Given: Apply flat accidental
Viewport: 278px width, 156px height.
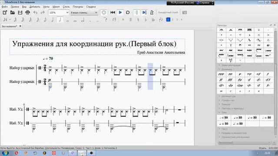Looking at the screenshot, I should [146, 19].
